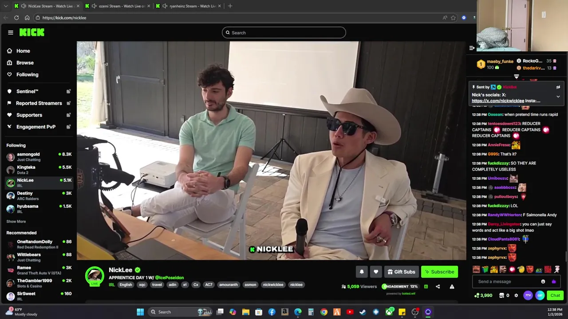Open a new browser tab
The height and width of the screenshot is (319, 568).
[230, 6]
